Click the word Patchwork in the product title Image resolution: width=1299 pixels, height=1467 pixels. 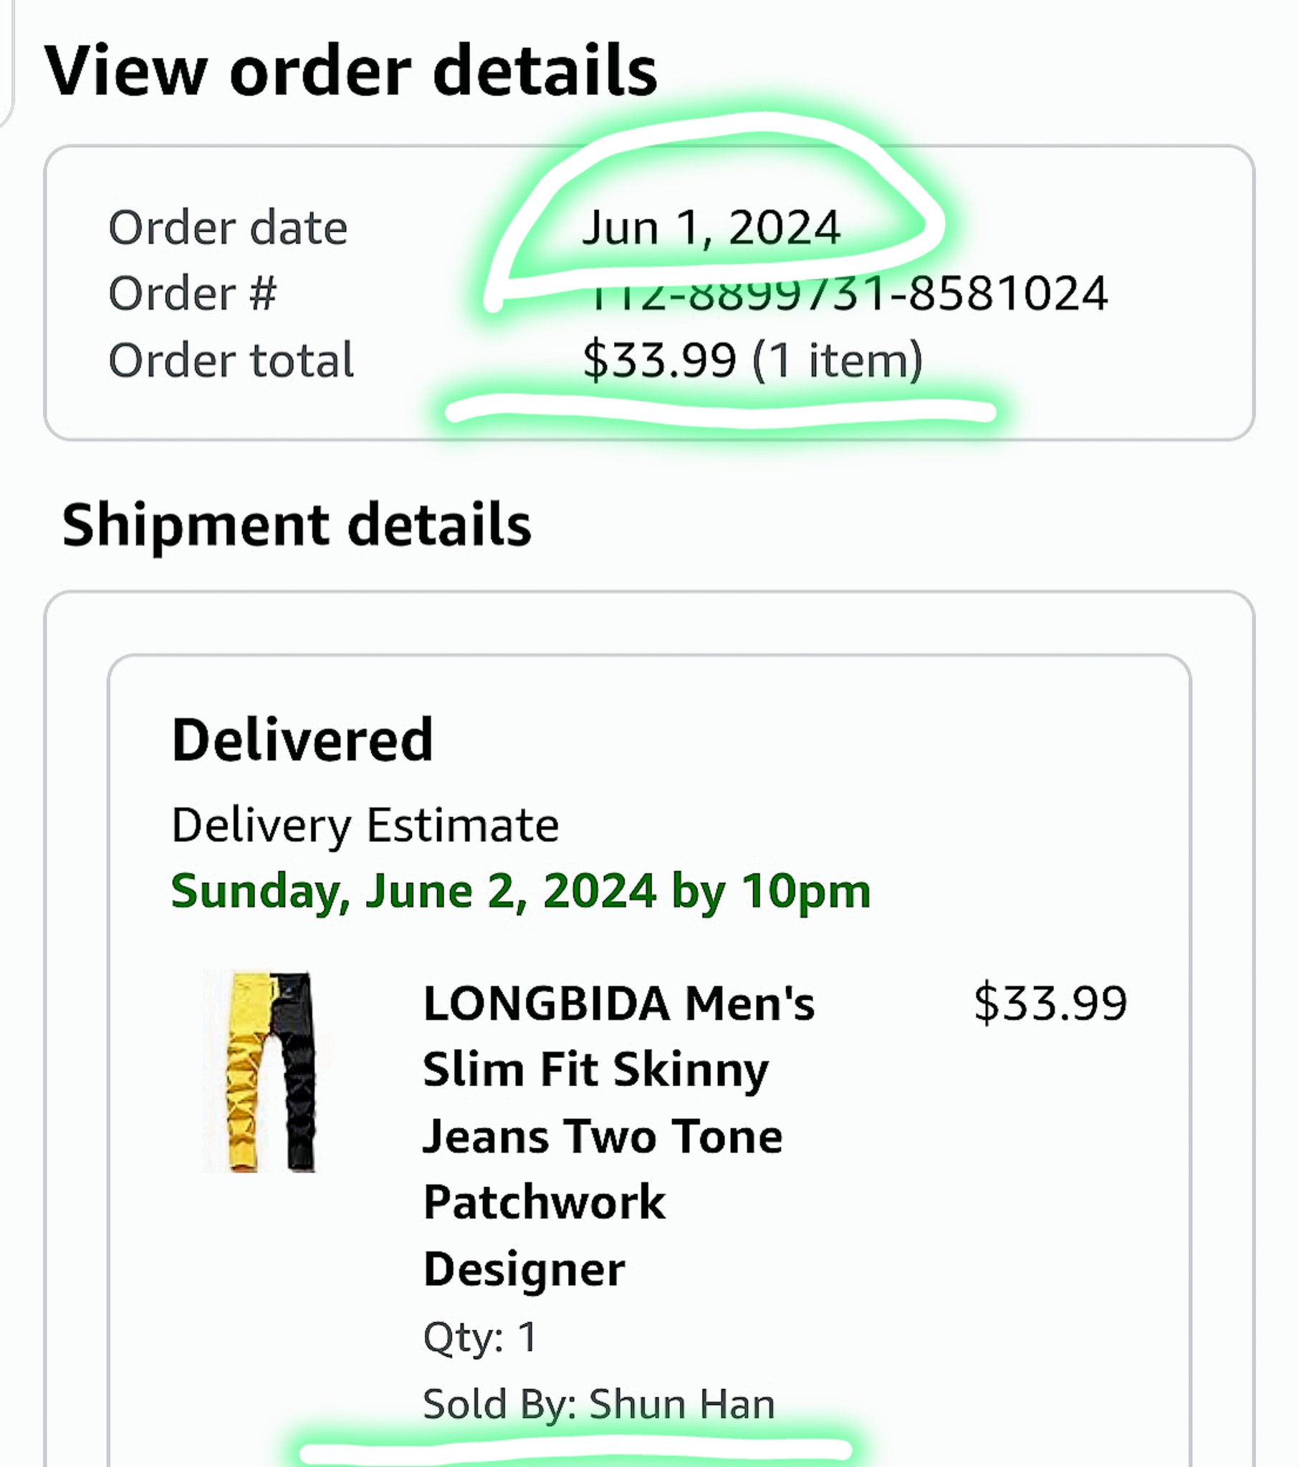point(545,1202)
